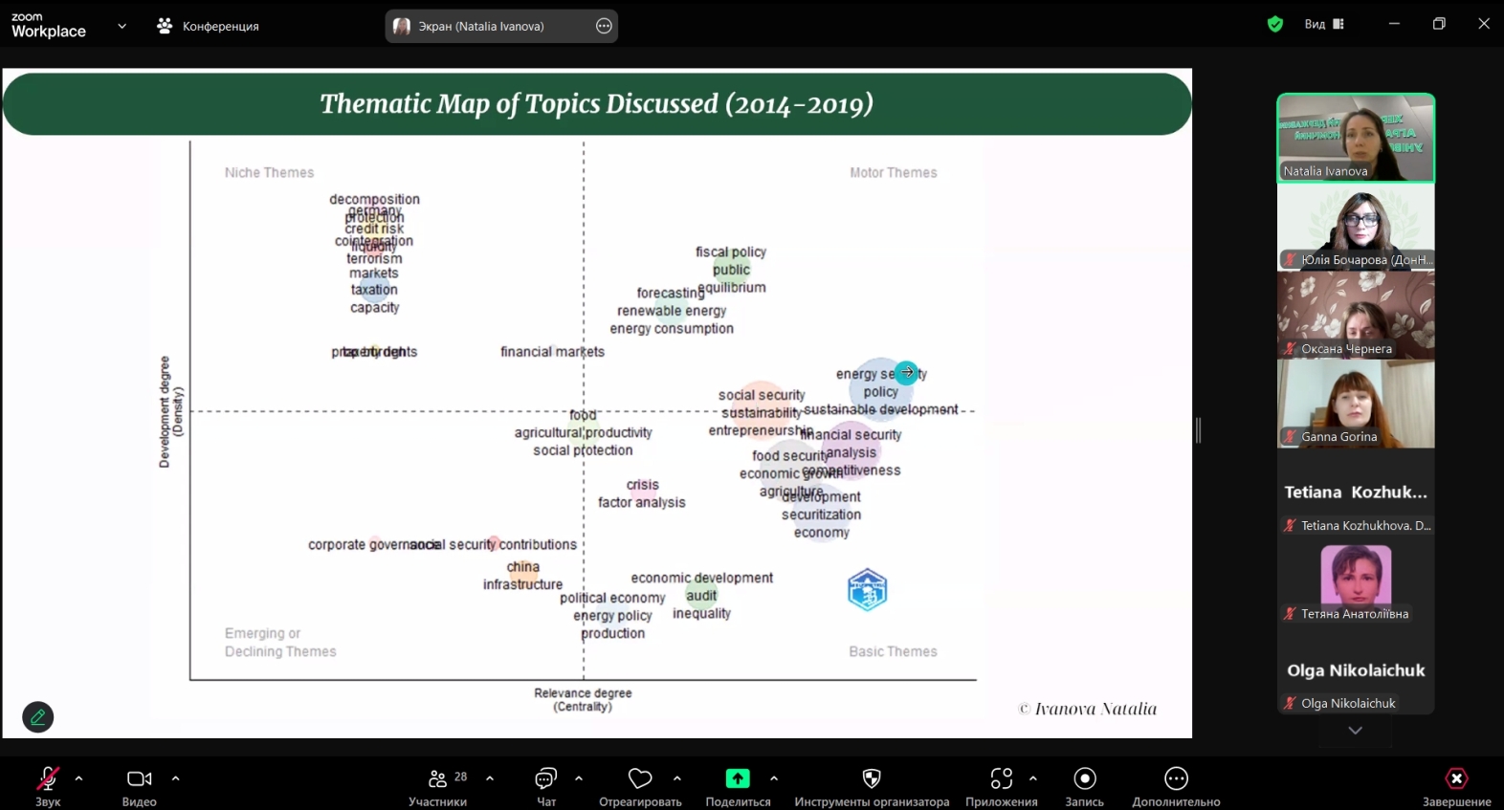
Task: Unmute microphone with the Звук button
Action: 48,786
